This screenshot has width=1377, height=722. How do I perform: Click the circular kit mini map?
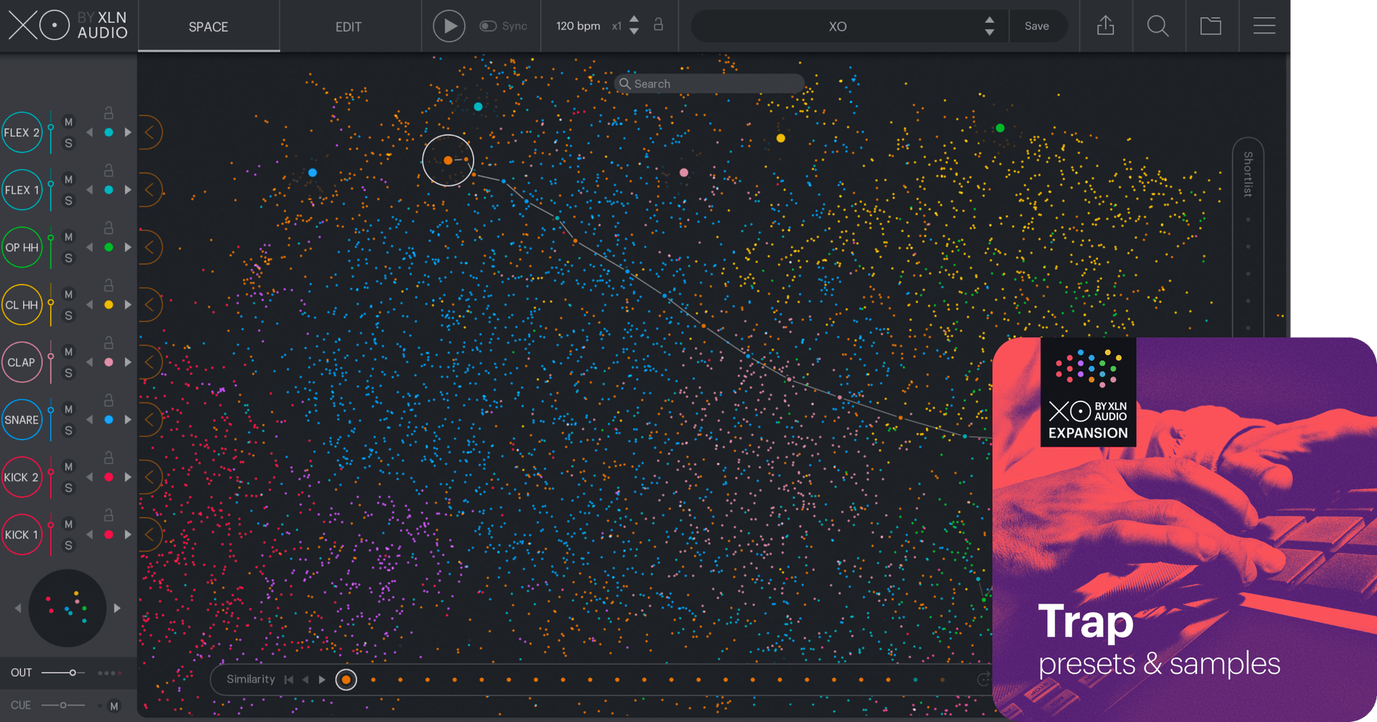(x=67, y=608)
